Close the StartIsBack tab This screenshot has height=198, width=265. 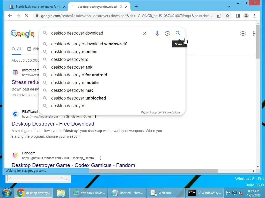pyautogui.click(x=64, y=7)
